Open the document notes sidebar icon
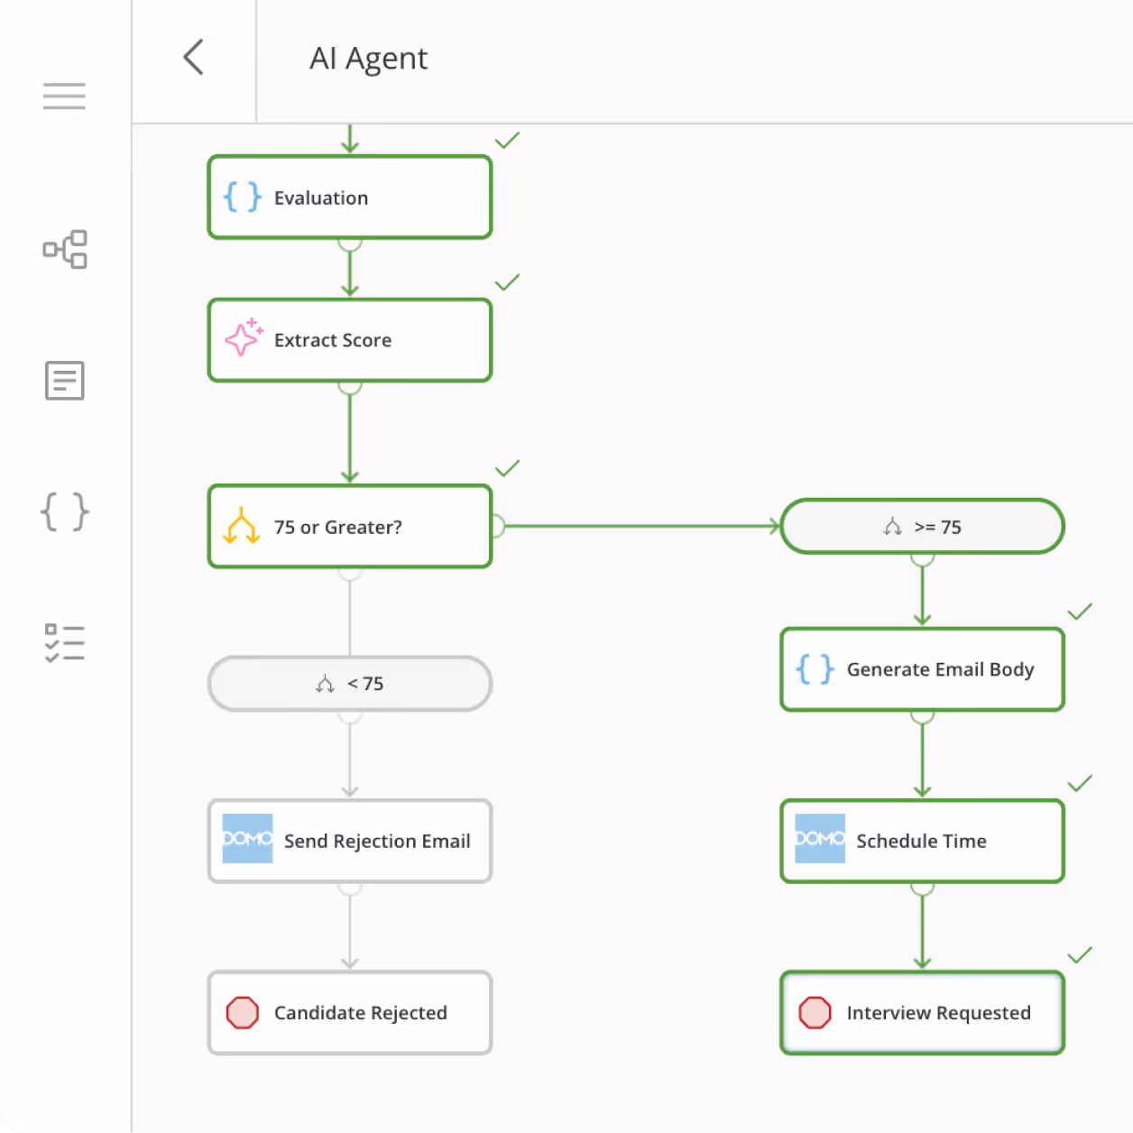1133x1133 pixels. (65, 381)
